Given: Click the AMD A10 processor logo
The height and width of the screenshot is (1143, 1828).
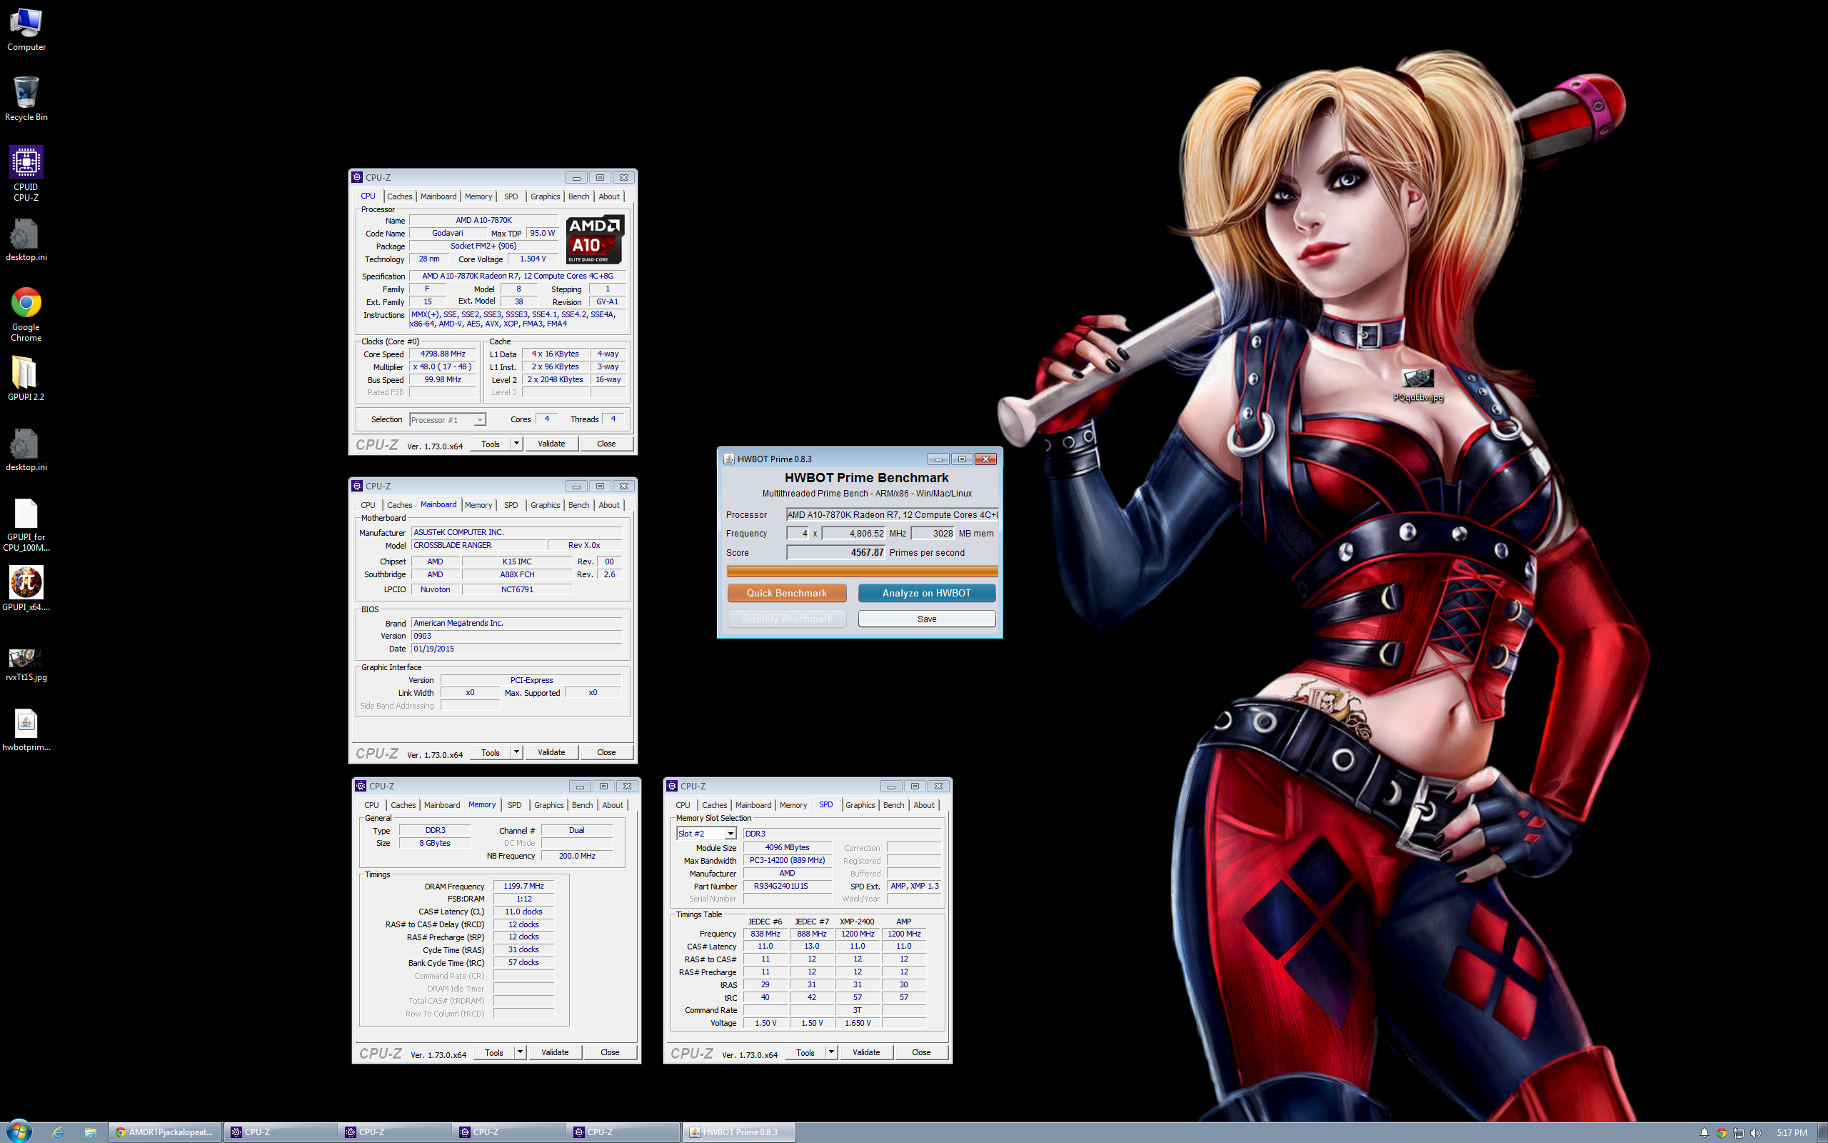Looking at the screenshot, I should (595, 239).
